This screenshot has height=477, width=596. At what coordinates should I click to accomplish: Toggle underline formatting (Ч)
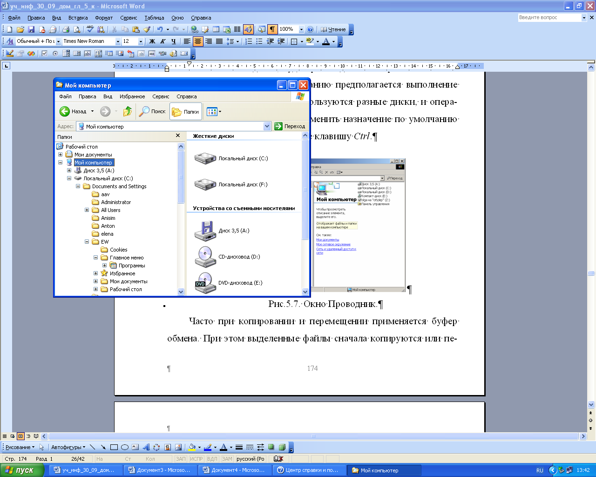tap(173, 41)
